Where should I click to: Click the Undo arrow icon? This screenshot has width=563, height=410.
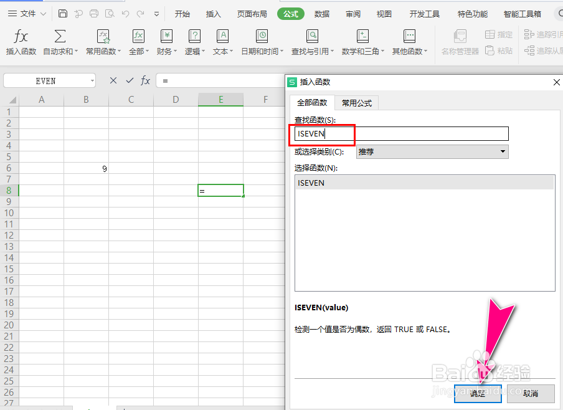125,14
